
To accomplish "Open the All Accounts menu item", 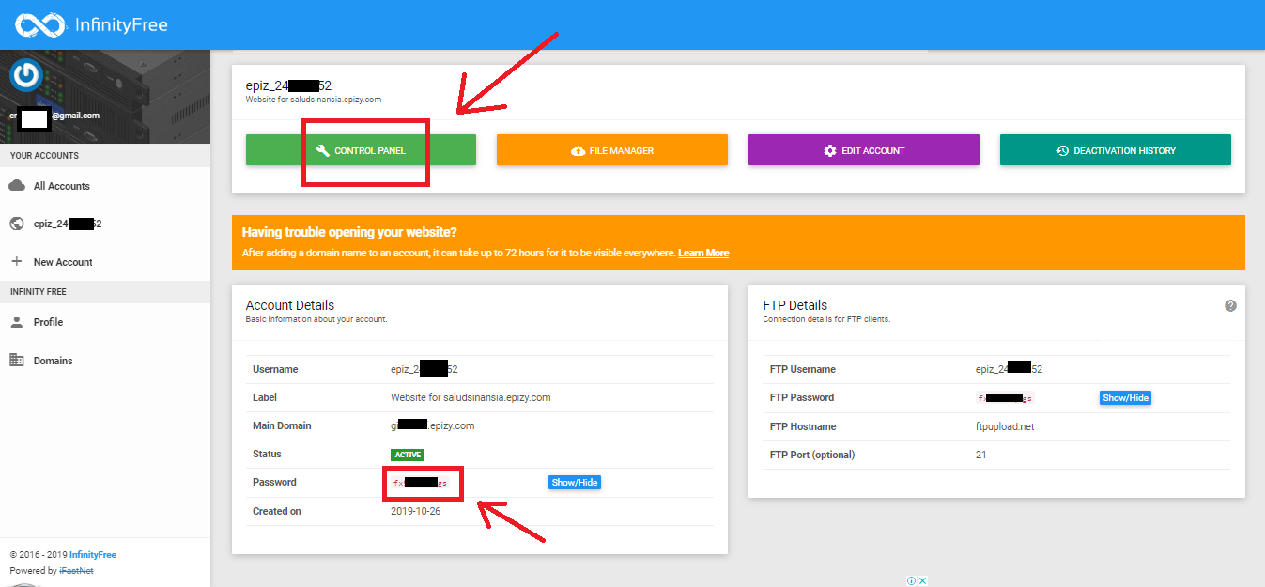I will pos(62,186).
